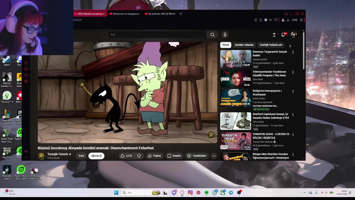
Task: Open the YouTube account avatar menu
Action: click(x=294, y=34)
